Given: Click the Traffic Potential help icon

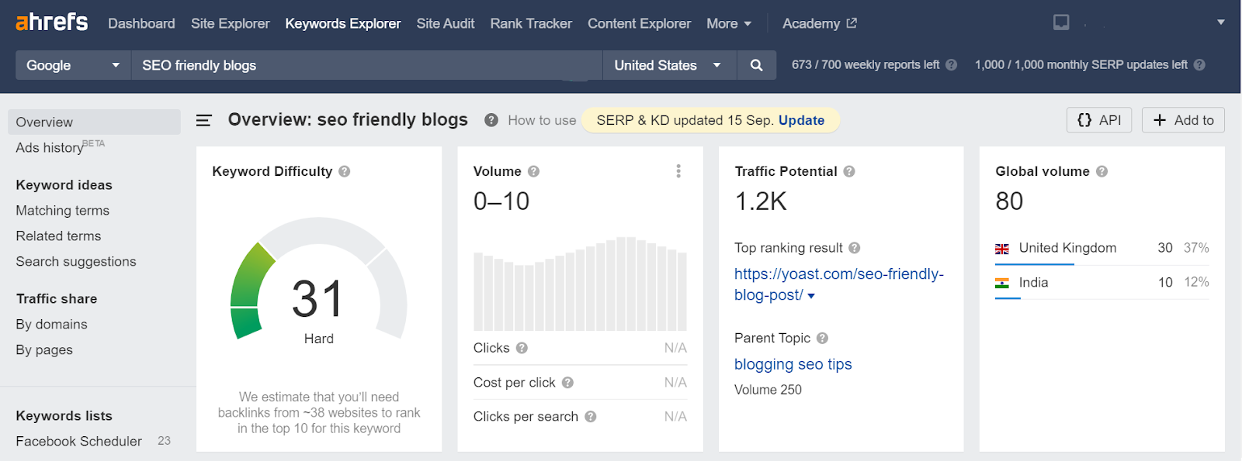Looking at the screenshot, I should pyautogui.click(x=849, y=171).
